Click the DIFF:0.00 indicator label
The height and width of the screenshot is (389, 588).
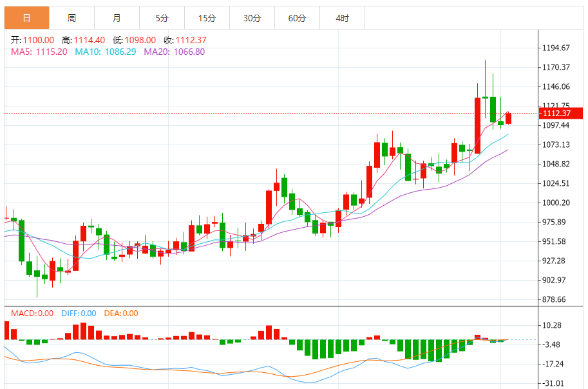(x=79, y=313)
